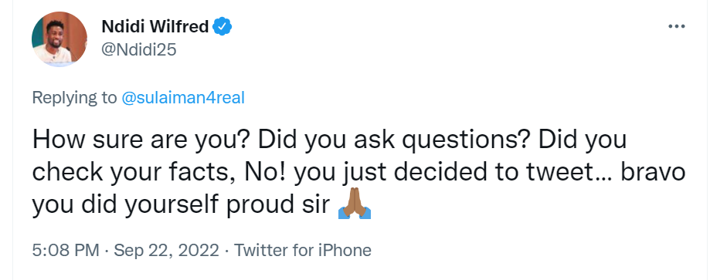This screenshot has height=280, width=710.
Task: Click the word 'No!' in tweet
Action: tap(265, 172)
